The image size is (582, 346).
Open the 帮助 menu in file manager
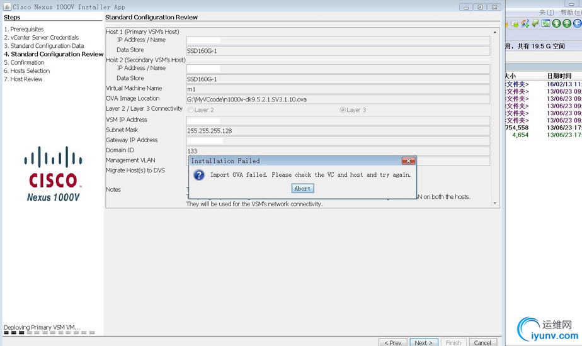[x=571, y=13]
